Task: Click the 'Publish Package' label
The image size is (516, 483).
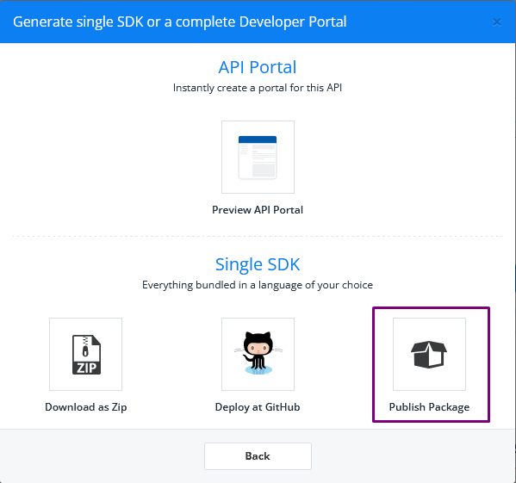Action: pos(429,407)
